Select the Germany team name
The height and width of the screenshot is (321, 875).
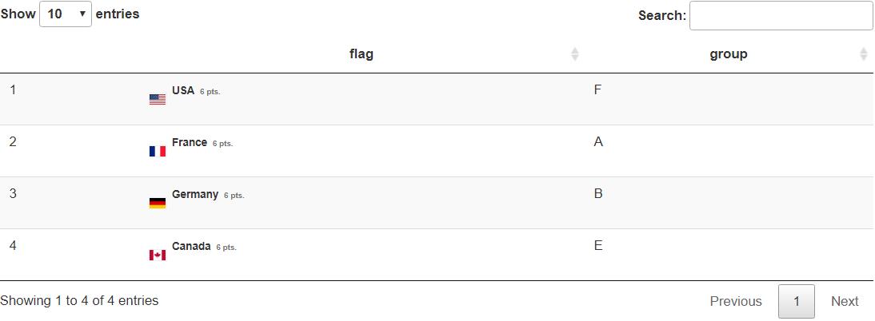194,194
